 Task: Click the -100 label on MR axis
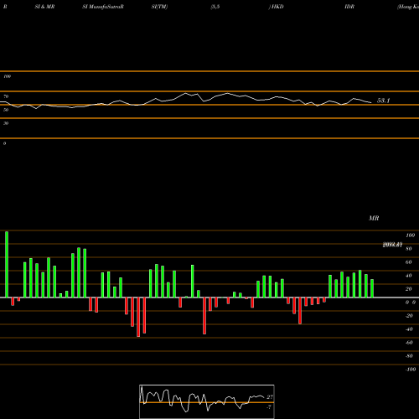410,370
